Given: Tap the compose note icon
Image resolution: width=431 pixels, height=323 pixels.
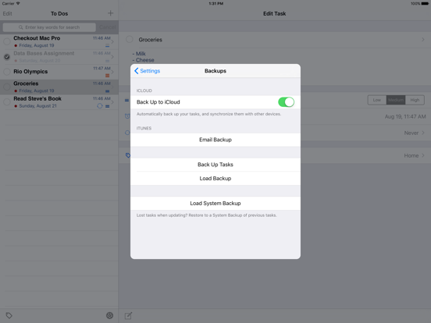Looking at the screenshot, I should click(128, 315).
